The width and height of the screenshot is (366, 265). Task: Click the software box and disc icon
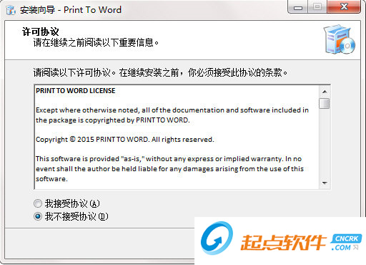339,39
